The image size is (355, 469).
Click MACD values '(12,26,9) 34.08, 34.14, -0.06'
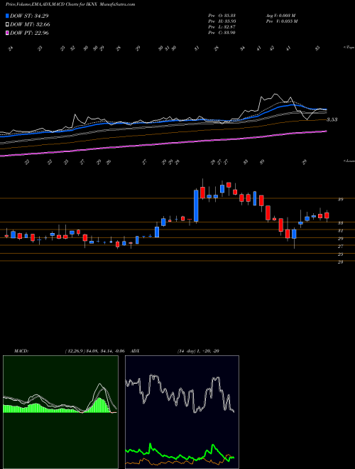(x=94, y=351)
